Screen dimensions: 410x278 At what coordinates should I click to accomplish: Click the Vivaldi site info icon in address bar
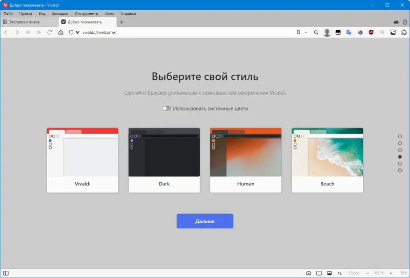click(78, 32)
